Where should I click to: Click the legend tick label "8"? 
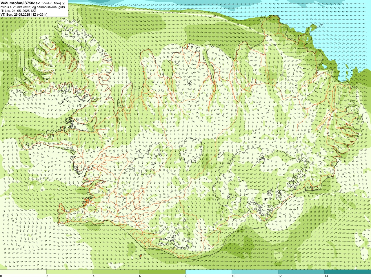point(186,276)
